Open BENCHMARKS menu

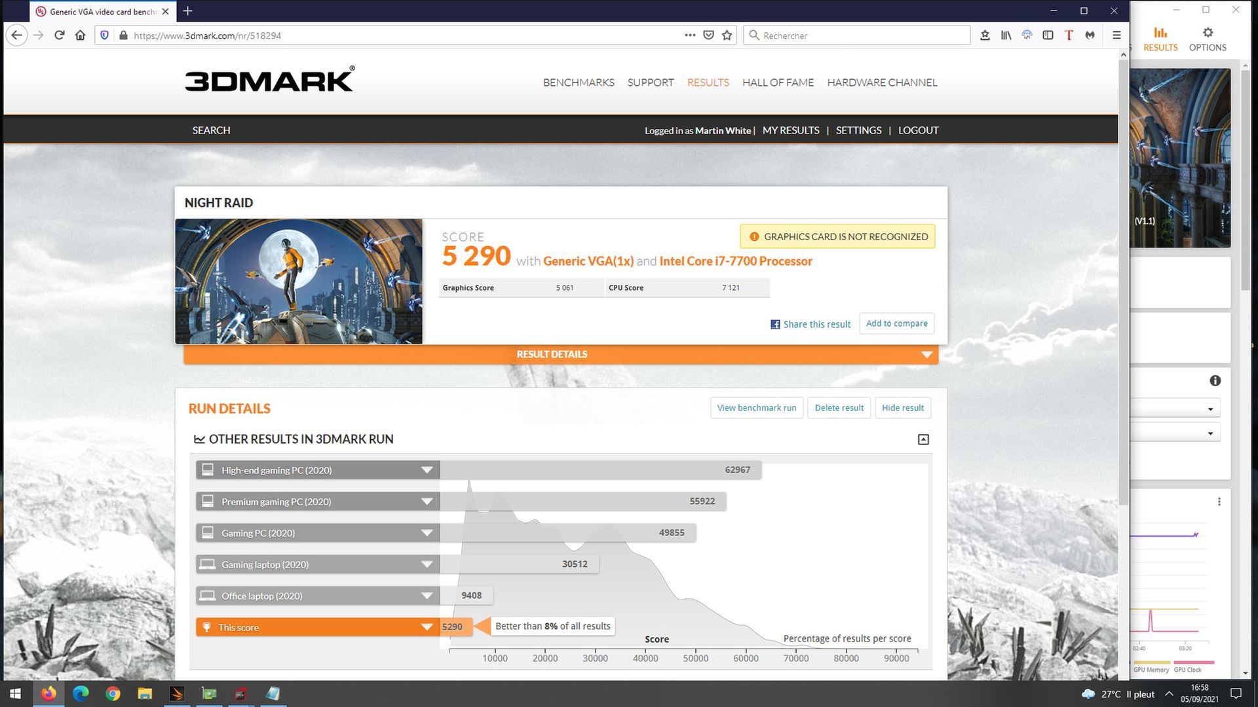pos(579,82)
